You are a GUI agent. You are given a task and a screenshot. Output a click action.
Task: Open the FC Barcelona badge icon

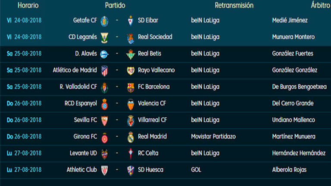click(x=130, y=87)
